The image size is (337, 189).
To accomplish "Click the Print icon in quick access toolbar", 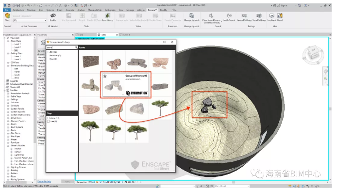I will (41, 5).
